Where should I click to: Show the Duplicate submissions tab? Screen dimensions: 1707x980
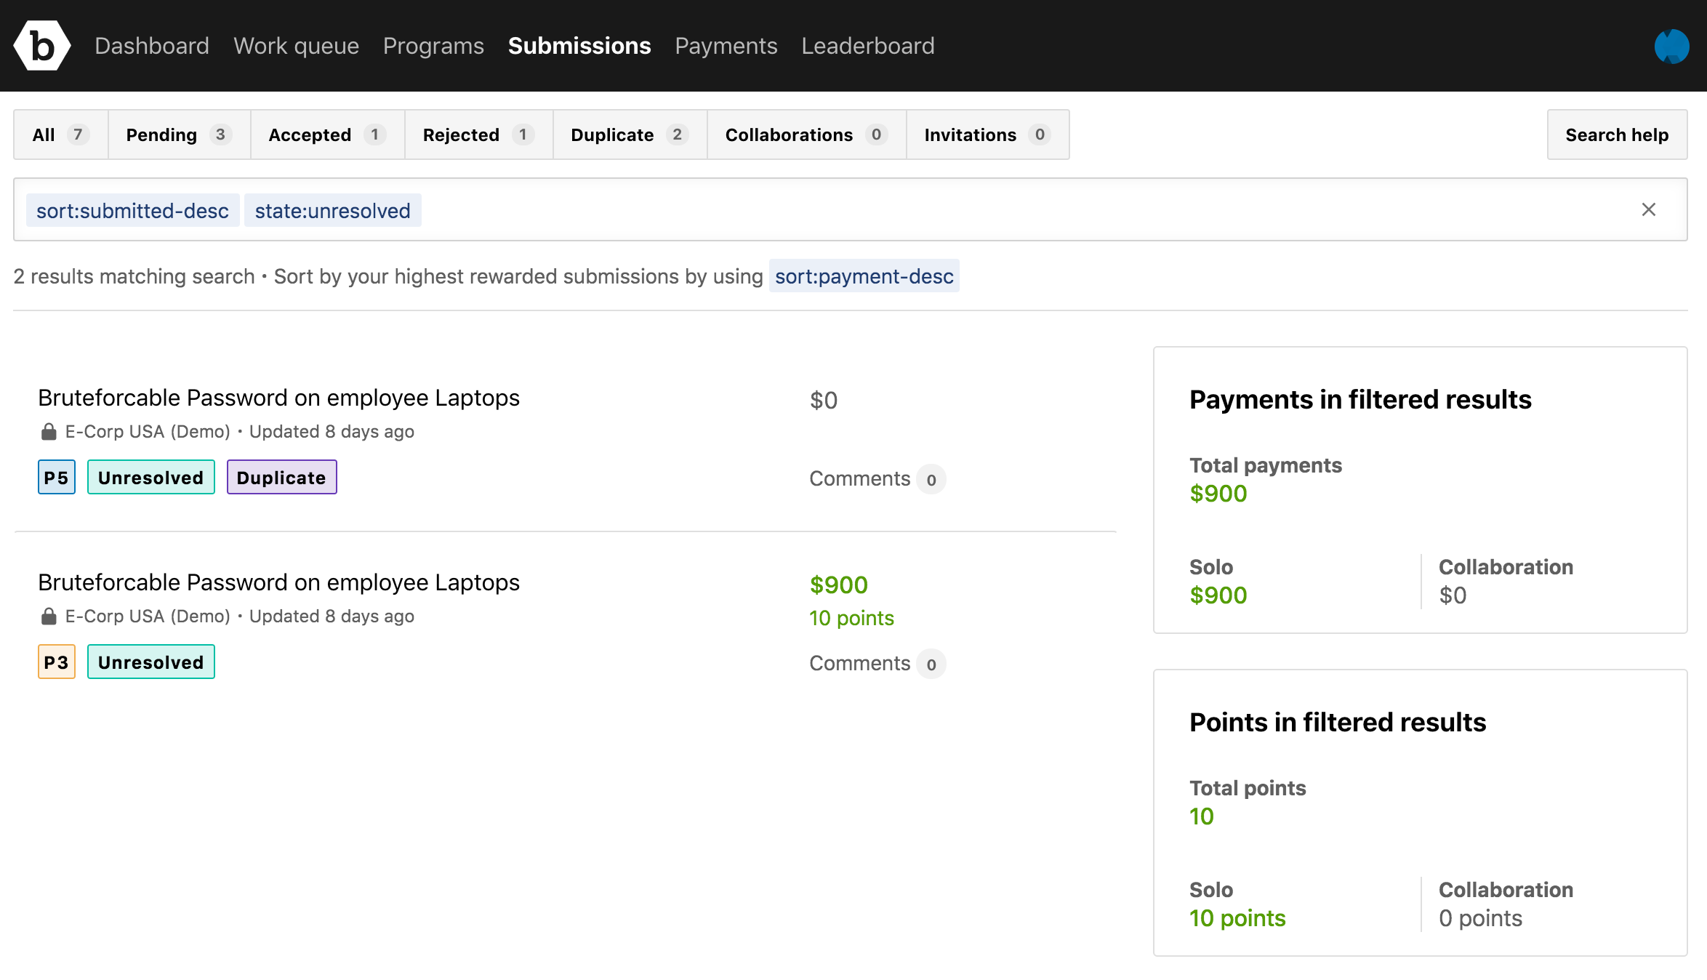point(629,134)
